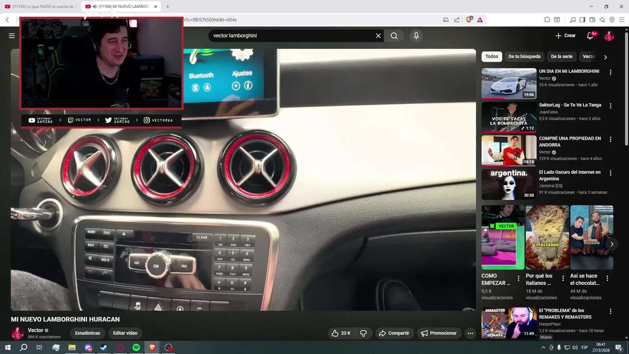
Task: Switch the ESP input language indicator
Action: [x=585, y=348]
